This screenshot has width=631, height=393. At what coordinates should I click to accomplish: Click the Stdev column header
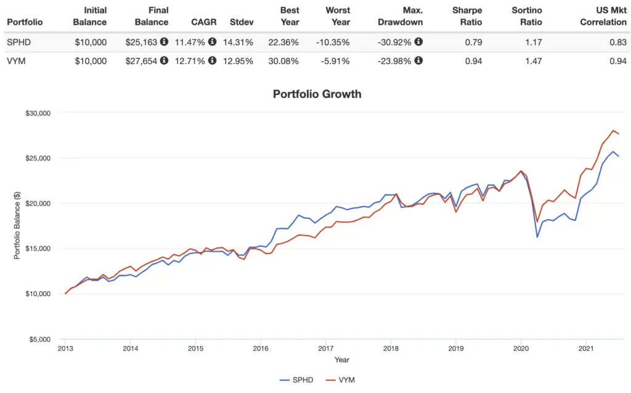[x=241, y=22]
